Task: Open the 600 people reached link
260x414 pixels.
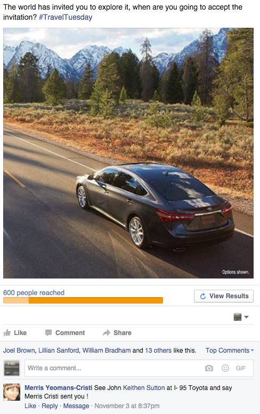Action: (34, 292)
